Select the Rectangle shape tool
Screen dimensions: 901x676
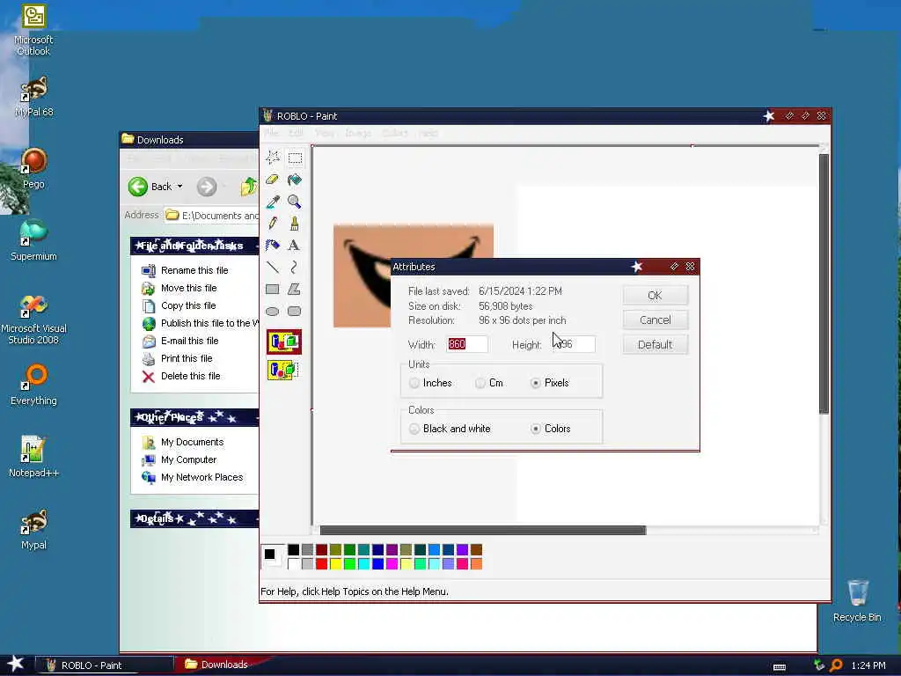[x=273, y=289]
